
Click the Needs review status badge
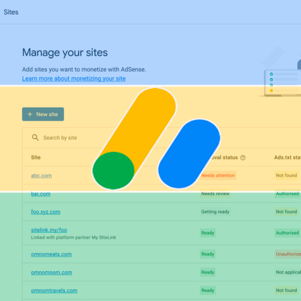[x=215, y=193]
